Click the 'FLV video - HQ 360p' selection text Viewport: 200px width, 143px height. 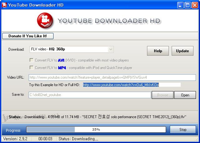[x=48, y=49]
